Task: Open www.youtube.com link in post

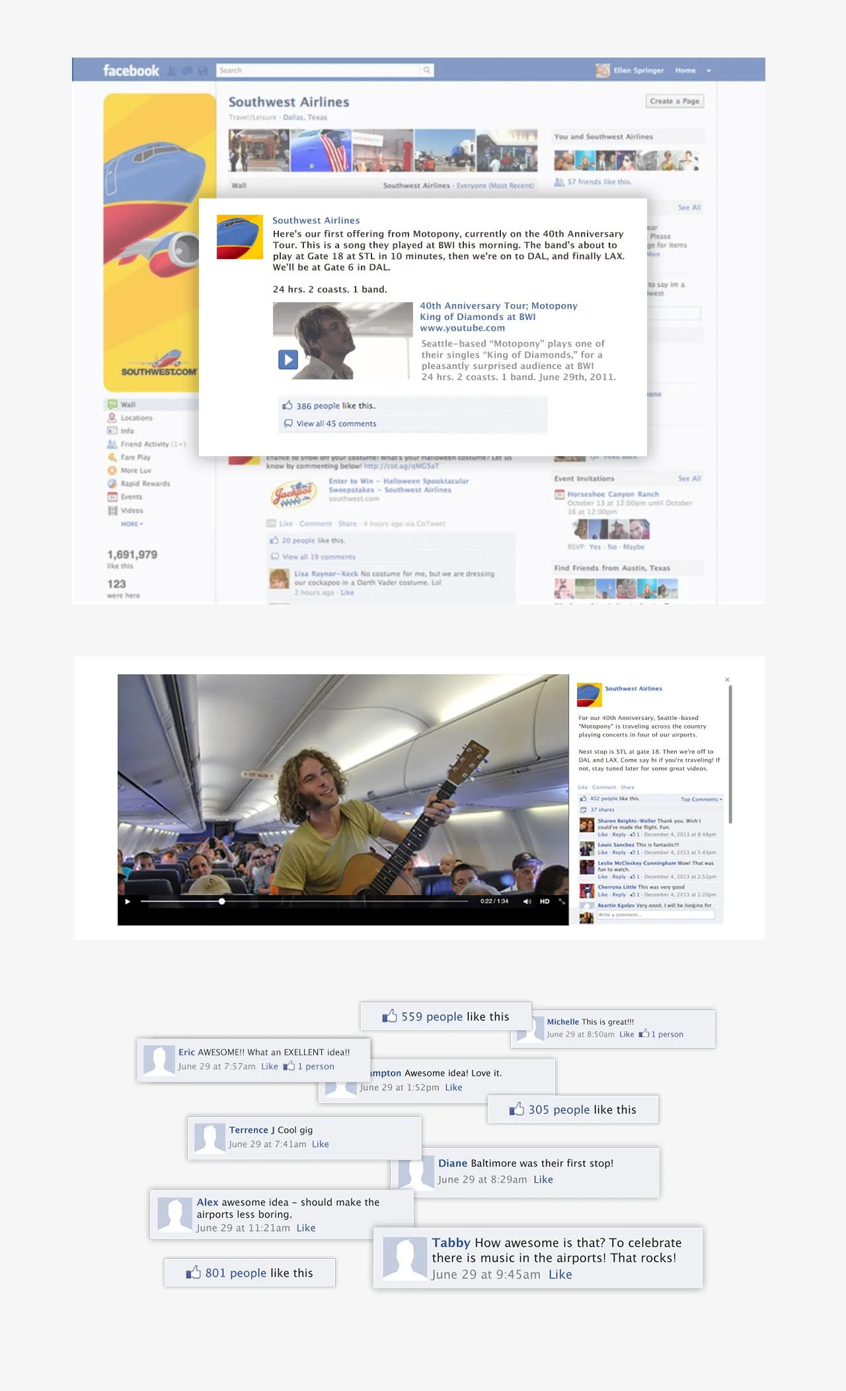Action: click(x=462, y=328)
